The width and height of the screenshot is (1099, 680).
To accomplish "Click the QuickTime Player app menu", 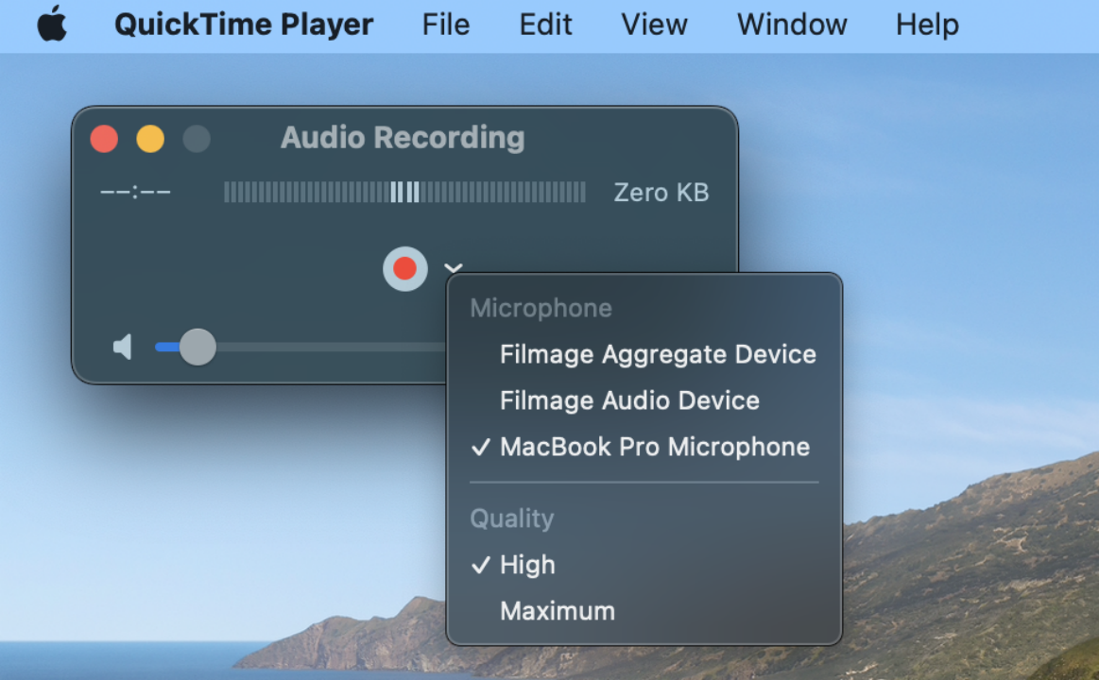I will 244,25.
